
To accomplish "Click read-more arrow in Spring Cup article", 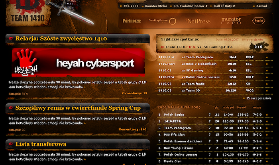I will (84, 123).
